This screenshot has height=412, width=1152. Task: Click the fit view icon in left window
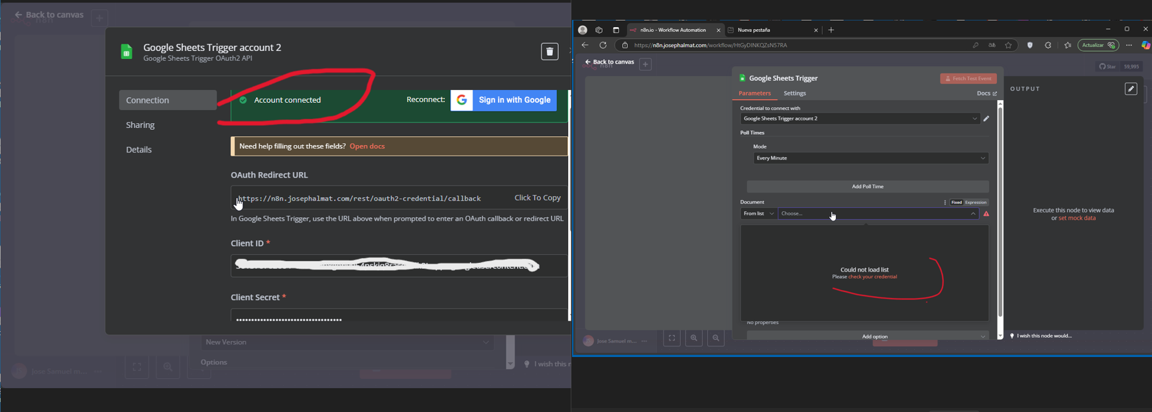click(137, 366)
